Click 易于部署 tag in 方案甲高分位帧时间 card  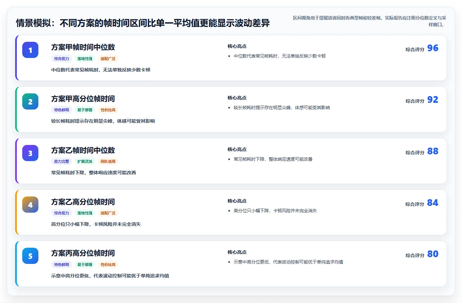85,110
